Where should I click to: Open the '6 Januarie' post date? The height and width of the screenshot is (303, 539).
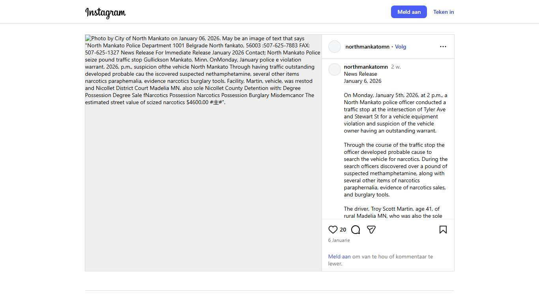point(339,240)
